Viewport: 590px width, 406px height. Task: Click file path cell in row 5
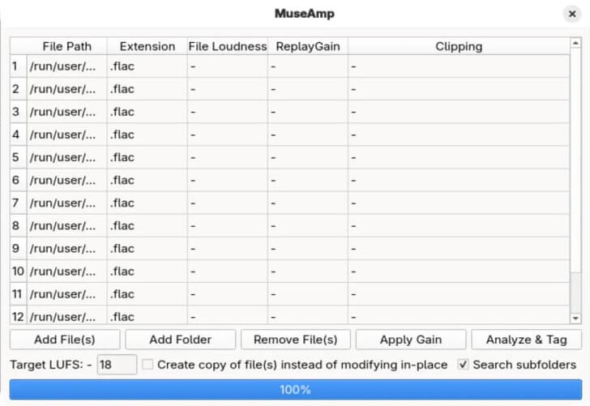point(67,157)
